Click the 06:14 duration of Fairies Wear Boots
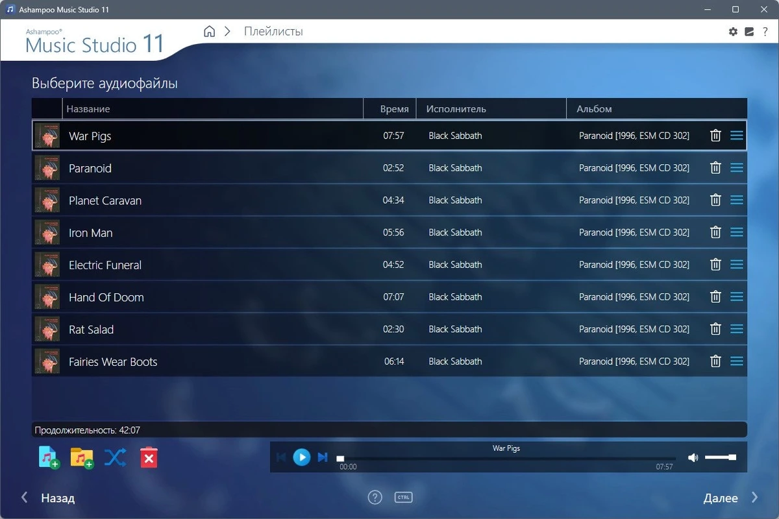This screenshot has width=779, height=519. (394, 361)
